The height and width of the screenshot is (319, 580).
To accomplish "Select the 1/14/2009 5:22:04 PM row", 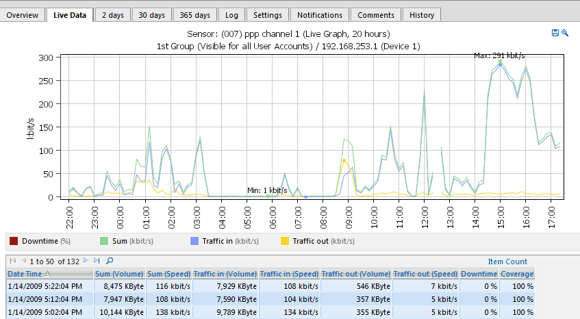I will click(270, 286).
